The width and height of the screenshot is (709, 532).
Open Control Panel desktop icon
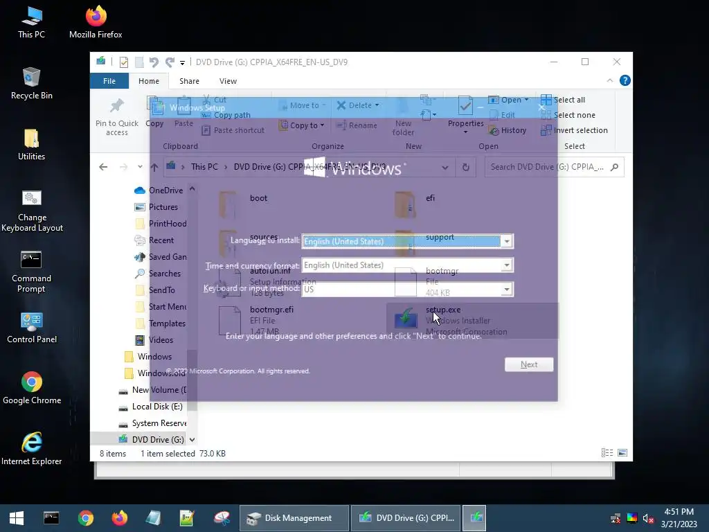pos(32,328)
